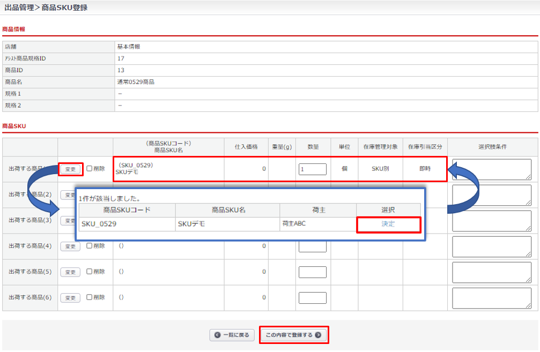Image resolution: width=540 pixels, height=352 pixels.
Task: Click 即時 cell in first row
Action: coord(425,169)
